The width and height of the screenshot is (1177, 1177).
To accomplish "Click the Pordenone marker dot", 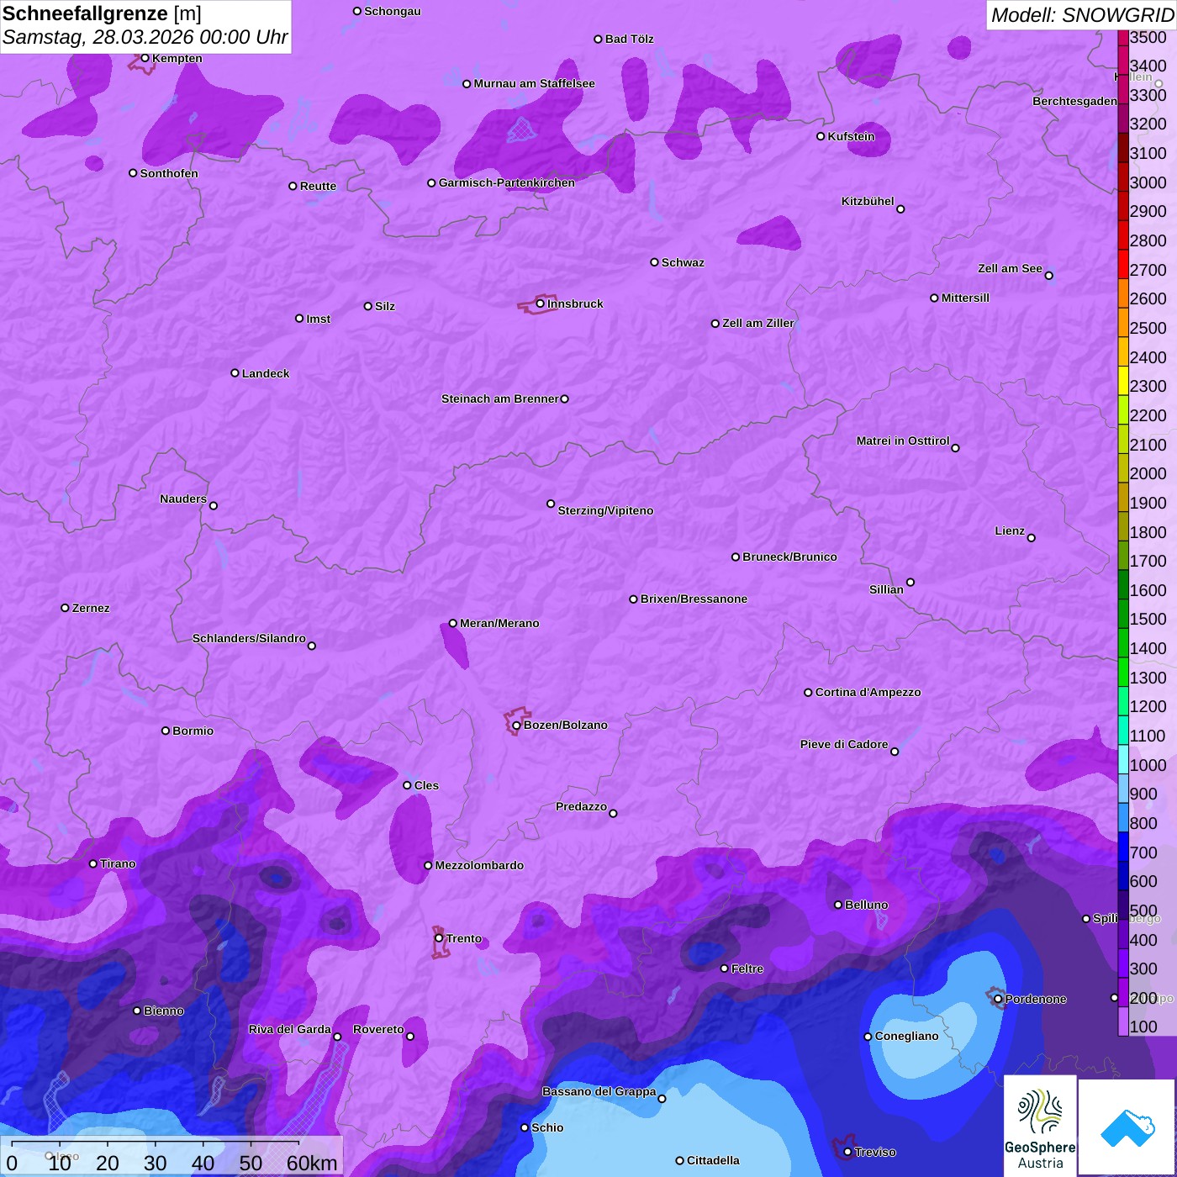I will (x=998, y=999).
